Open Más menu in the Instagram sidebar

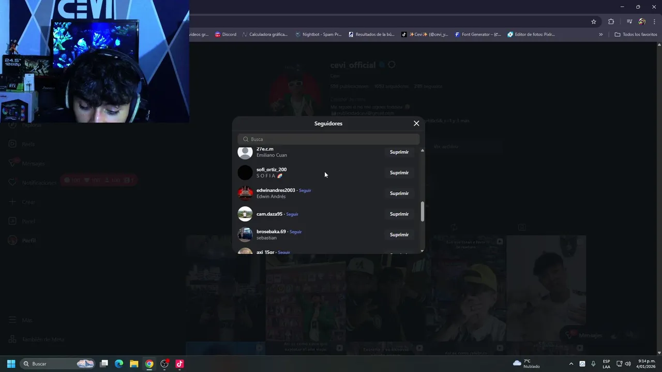[21, 320]
